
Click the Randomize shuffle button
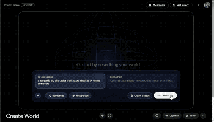(x=56, y=96)
